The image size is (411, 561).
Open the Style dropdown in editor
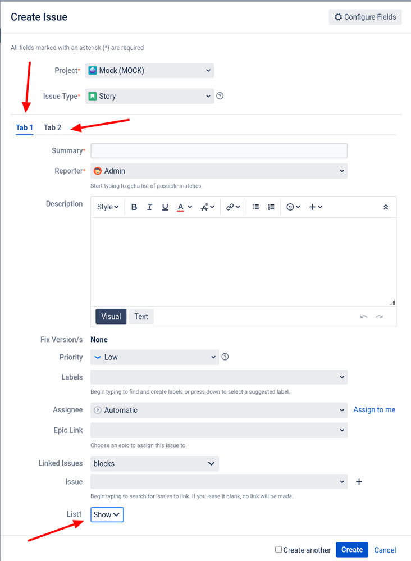[108, 207]
